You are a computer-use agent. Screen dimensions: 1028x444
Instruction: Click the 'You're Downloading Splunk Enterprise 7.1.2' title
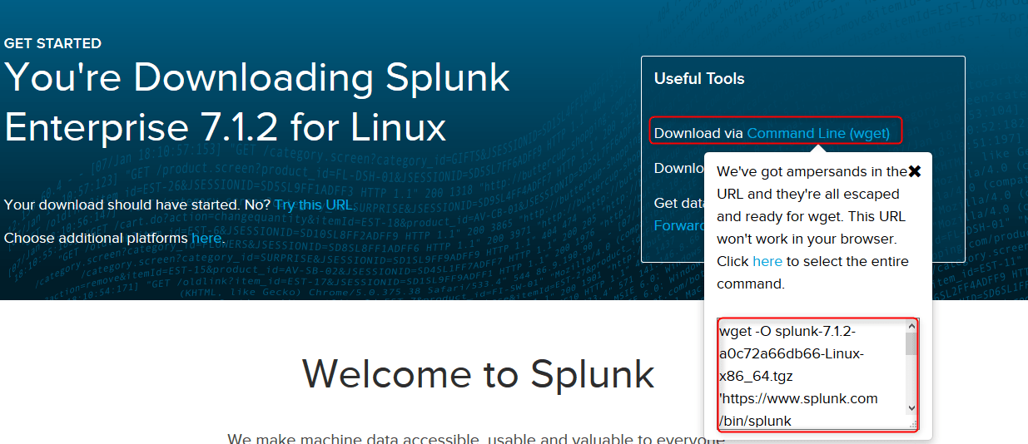256,102
